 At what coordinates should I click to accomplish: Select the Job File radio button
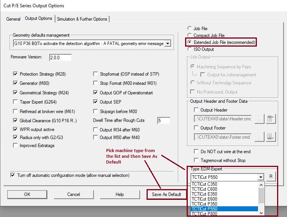[189, 28]
